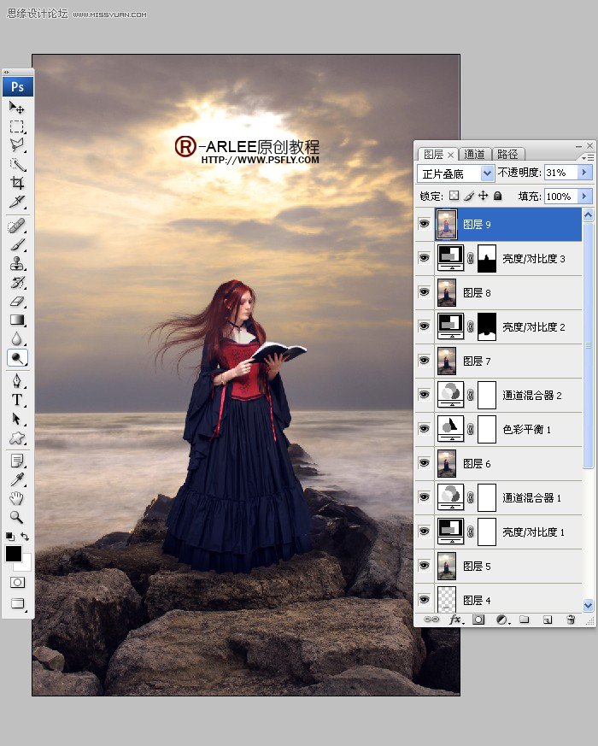Select the Move tool

pyautogui.click(x=16, y=108)
